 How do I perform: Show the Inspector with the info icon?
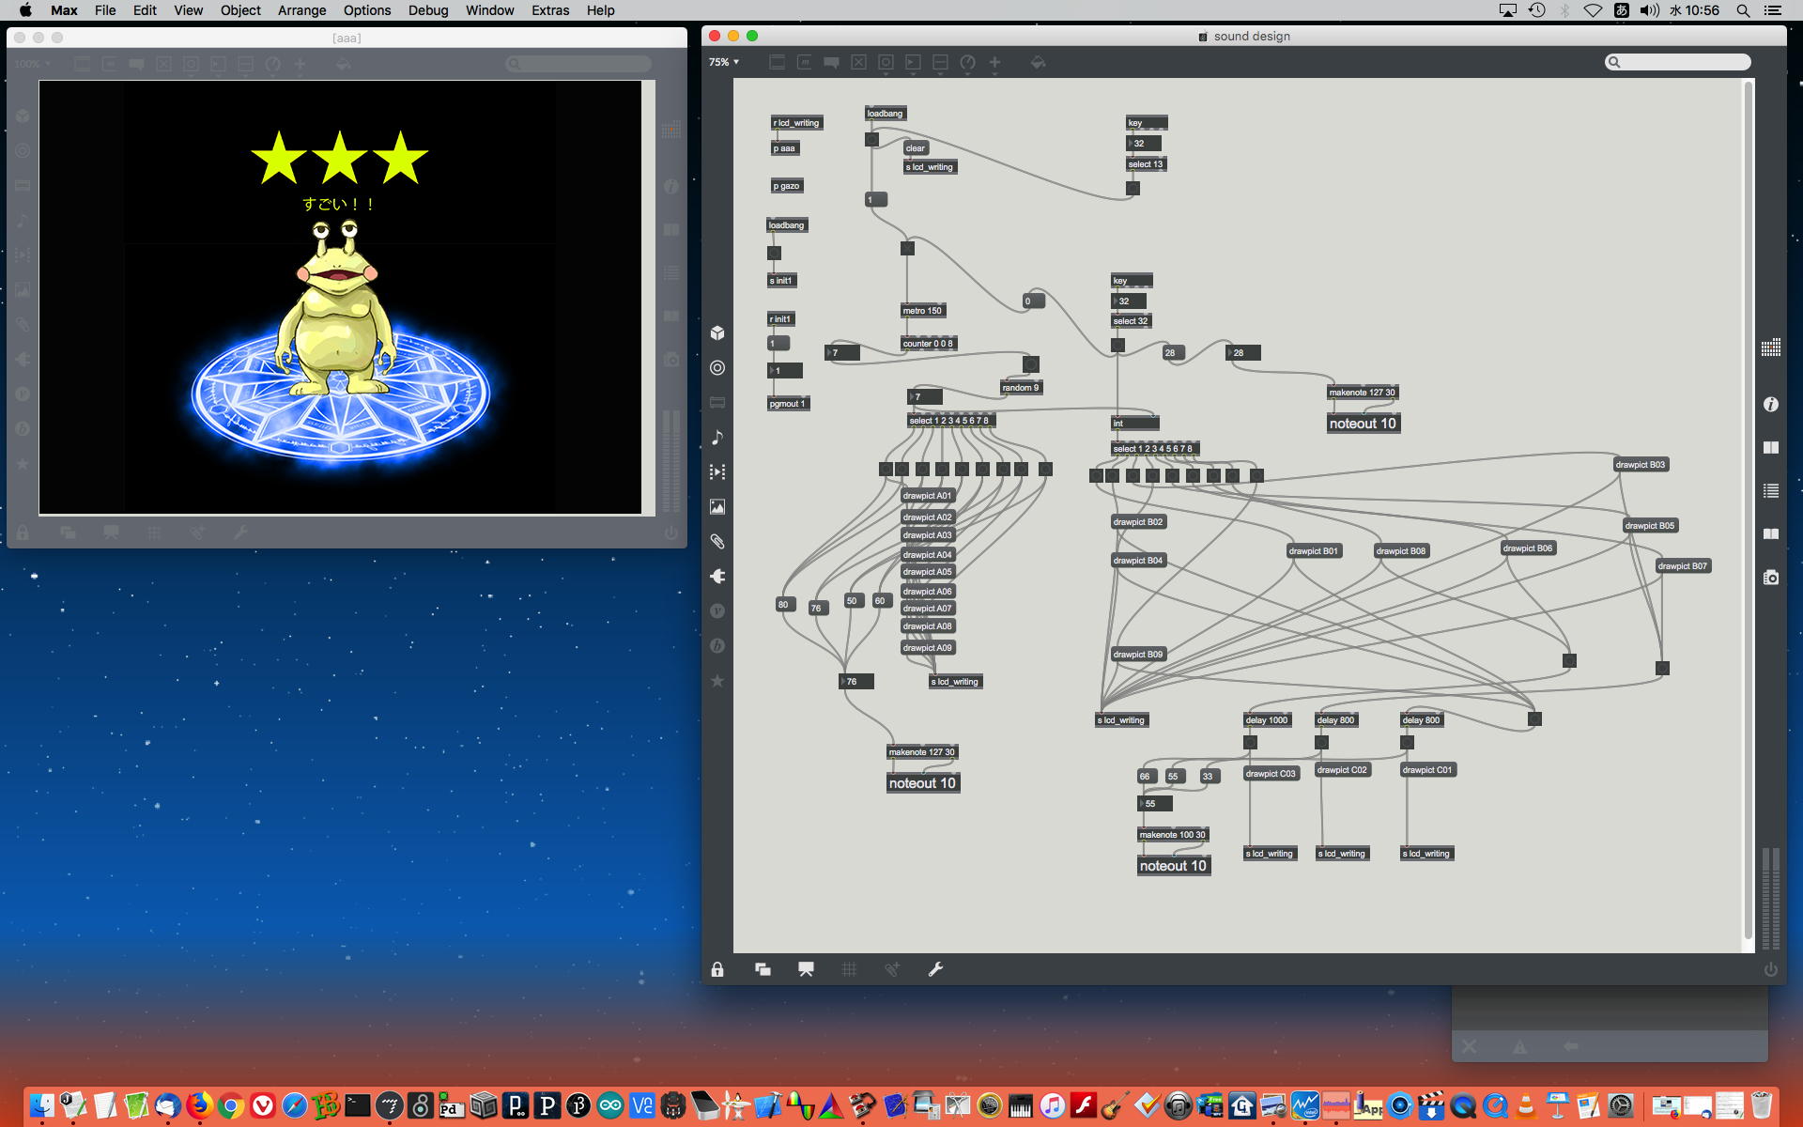click(x=1771, y=405)
